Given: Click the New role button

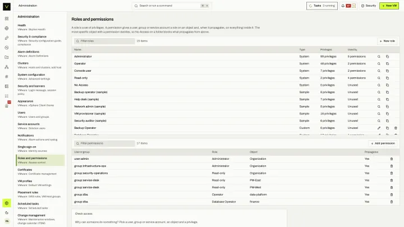Looking at the screenshot, I should tap(387, 41).
